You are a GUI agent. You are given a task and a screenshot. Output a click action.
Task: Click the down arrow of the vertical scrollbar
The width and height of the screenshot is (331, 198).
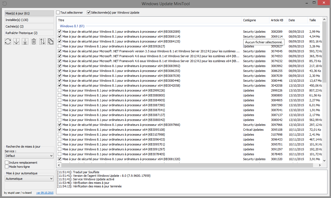pos(324,161)
